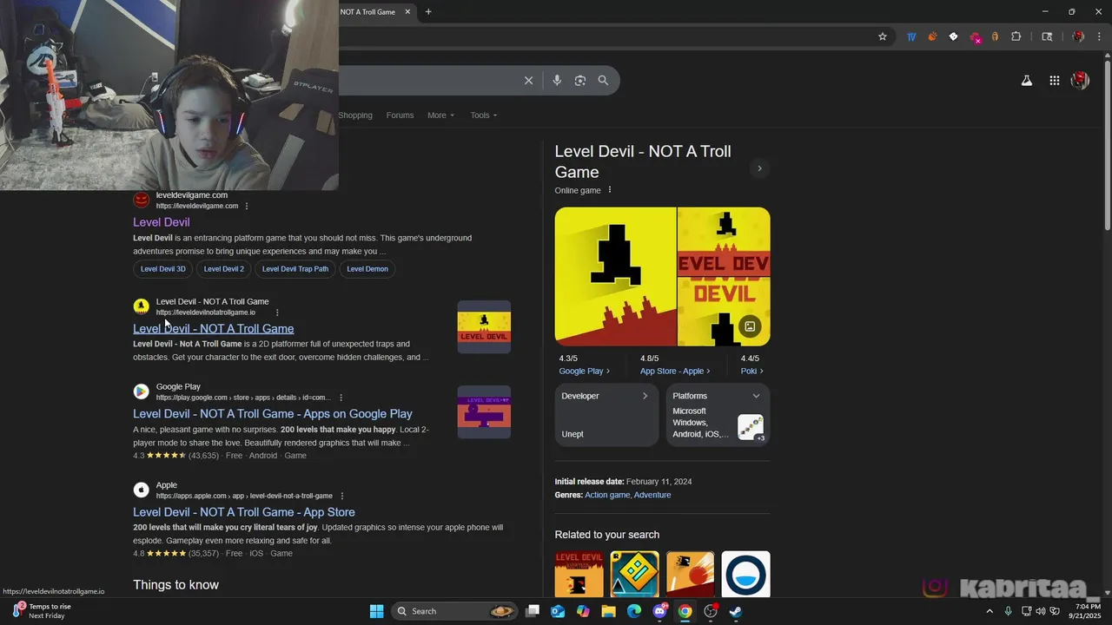
Task: Bookmark this page with the star icon
Action: (x=883, y=36)
